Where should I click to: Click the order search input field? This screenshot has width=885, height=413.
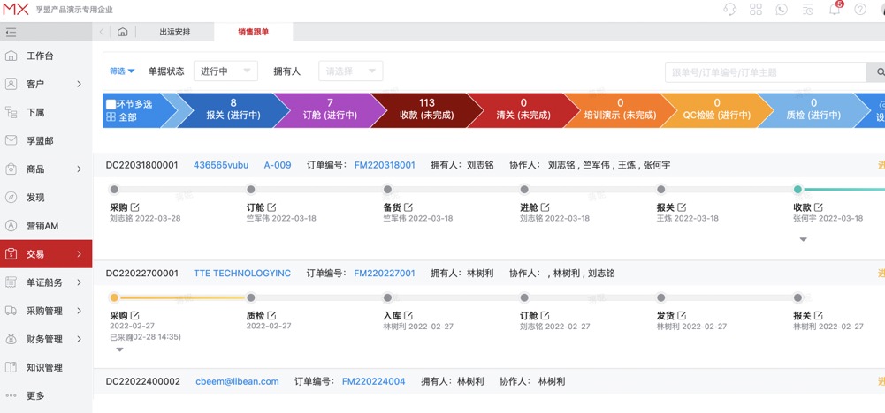click(x=765, y=72)
